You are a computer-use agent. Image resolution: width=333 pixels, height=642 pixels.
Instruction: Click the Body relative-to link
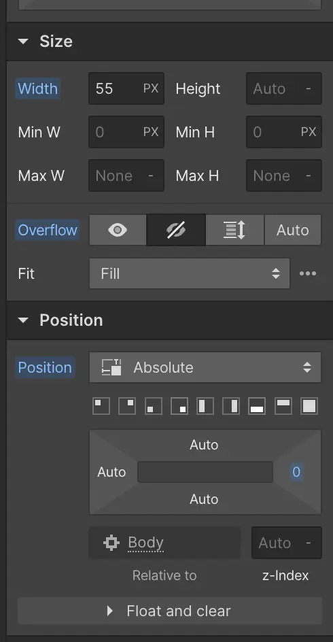(x=145, y=543)
